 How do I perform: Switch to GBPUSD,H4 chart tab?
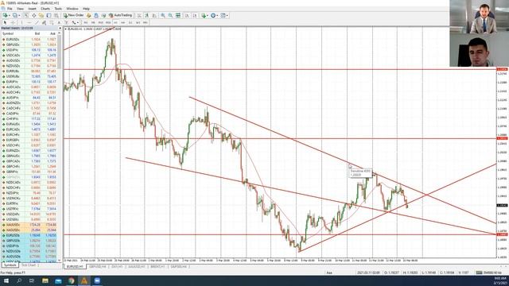tap(97, 267)
